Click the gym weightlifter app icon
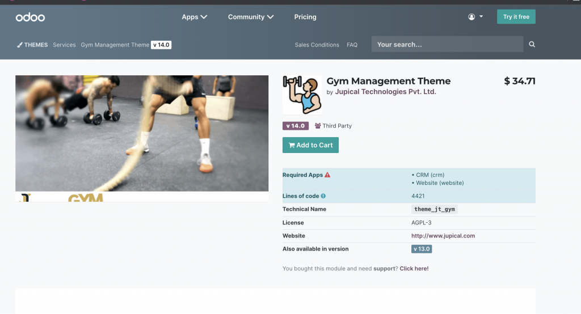The width and height of the screenshot is (581, 314). [x=302, y=95]
